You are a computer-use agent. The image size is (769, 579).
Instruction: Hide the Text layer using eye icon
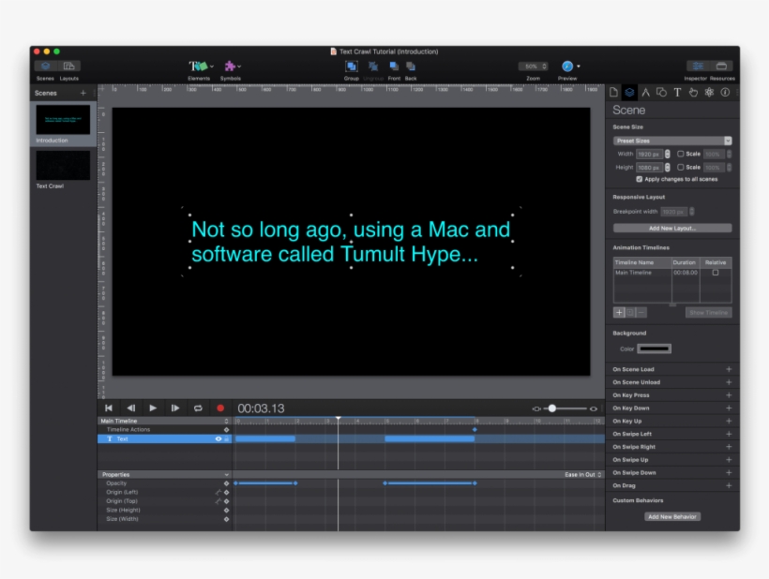click(x=219, y=438)
